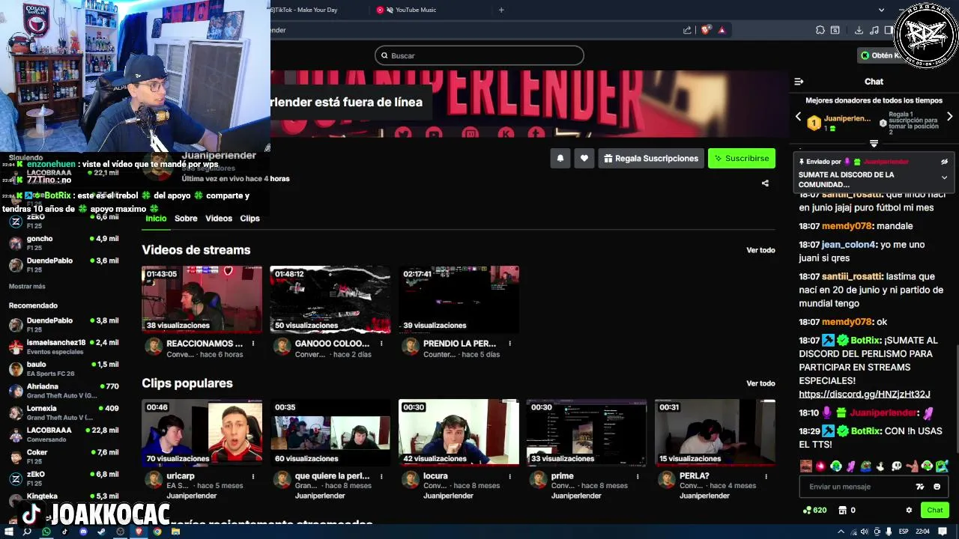The height and width of the screenshot is (539, 959).
Task: Open baulo recommended channel
Action: 64,368
